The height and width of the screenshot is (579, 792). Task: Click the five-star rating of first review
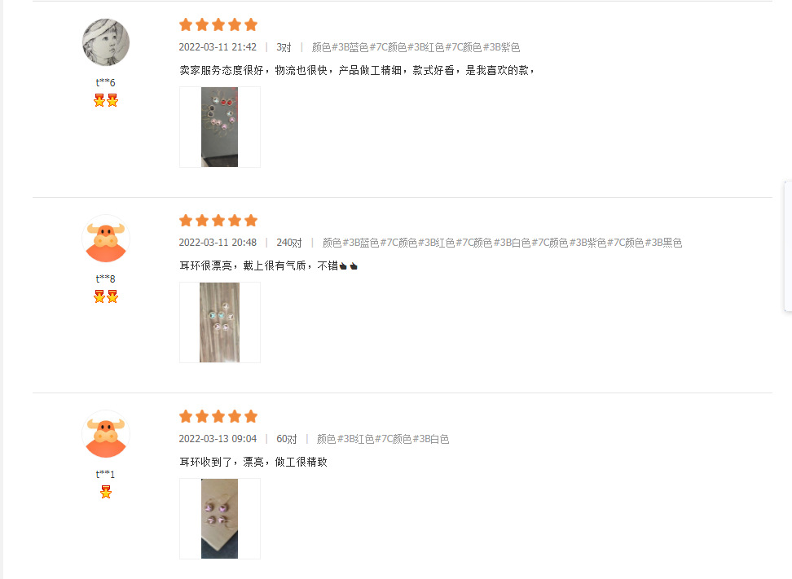coord(218,24)
